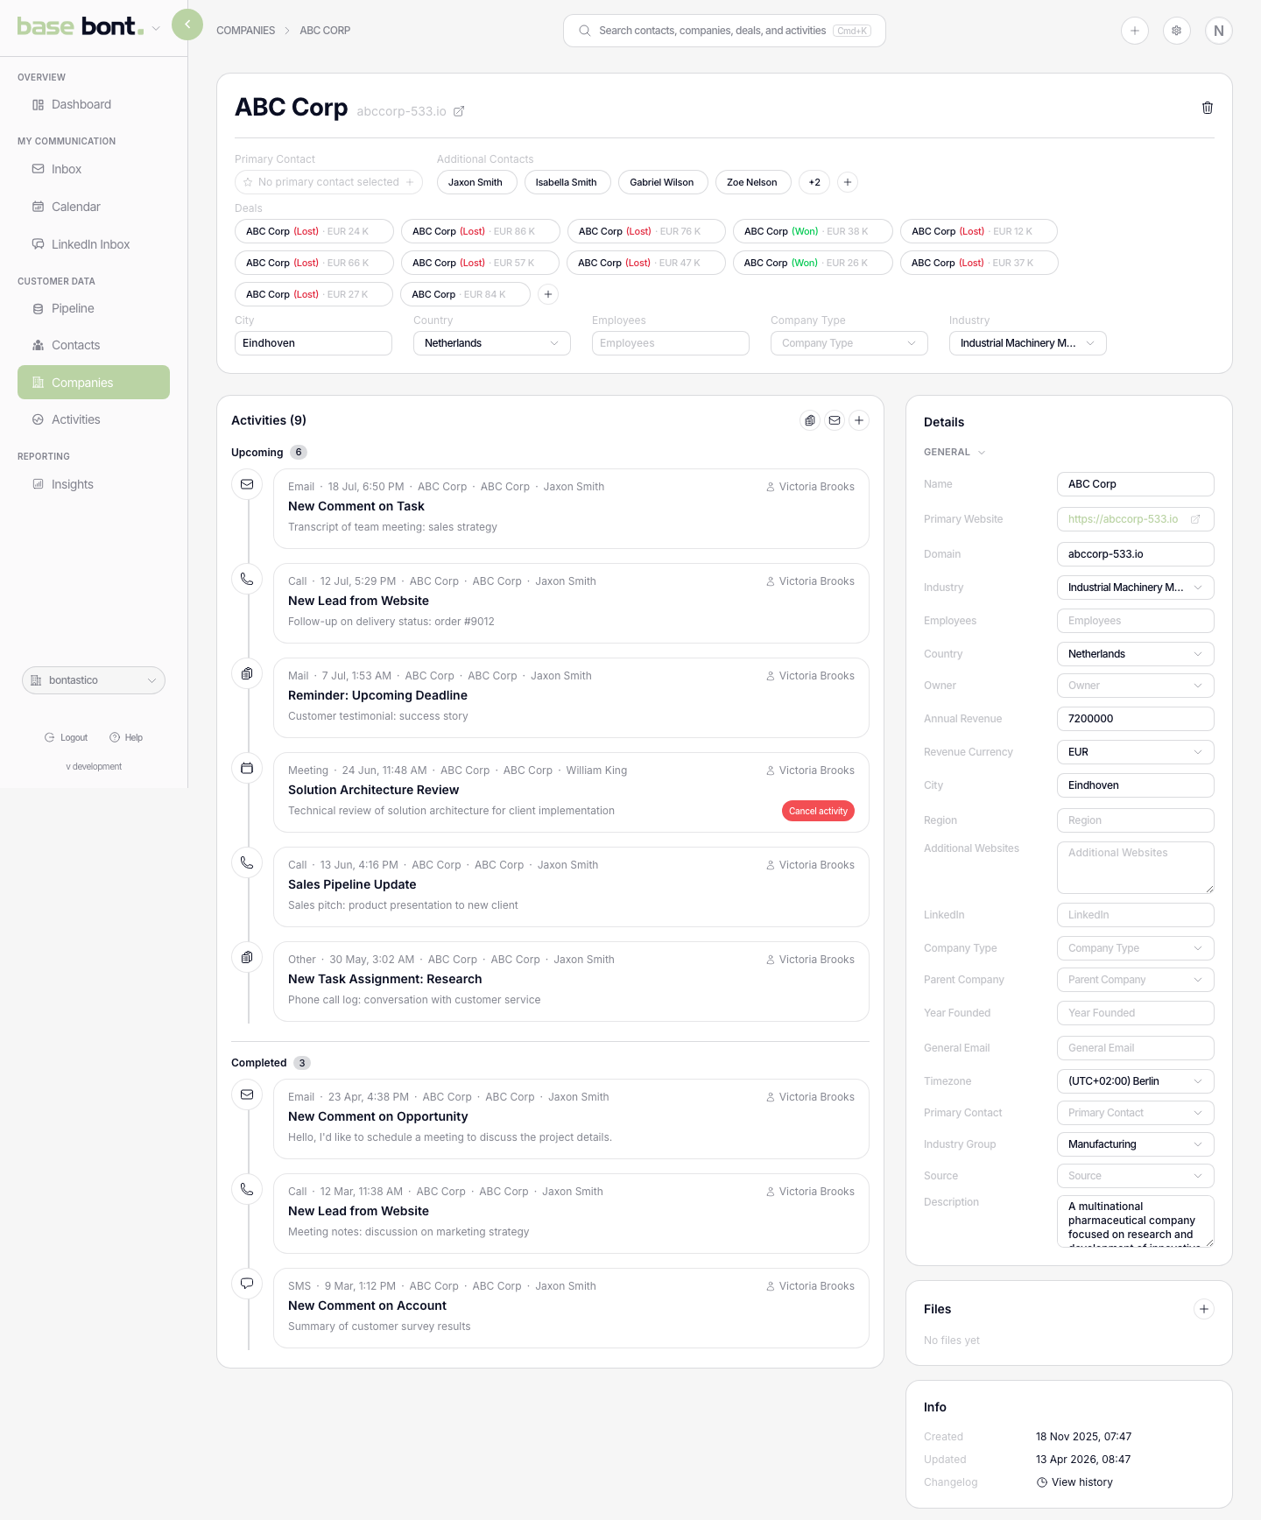Select primary contact chip

328,182
